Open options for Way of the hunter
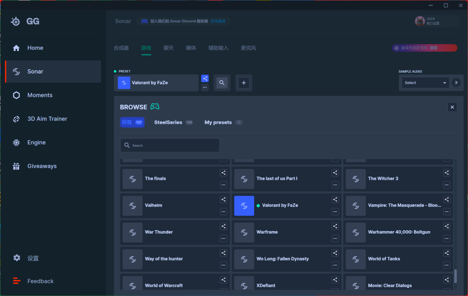 [x=223, y=265]
